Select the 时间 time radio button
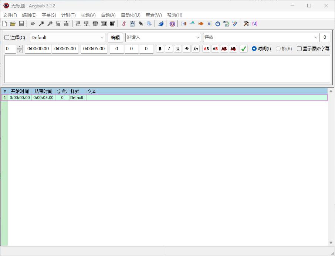The width and height of the screenshot is (335, 256). (x=254, y=49)
